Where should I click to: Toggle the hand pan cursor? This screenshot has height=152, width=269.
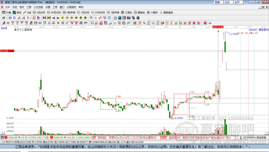click(91, 18)
